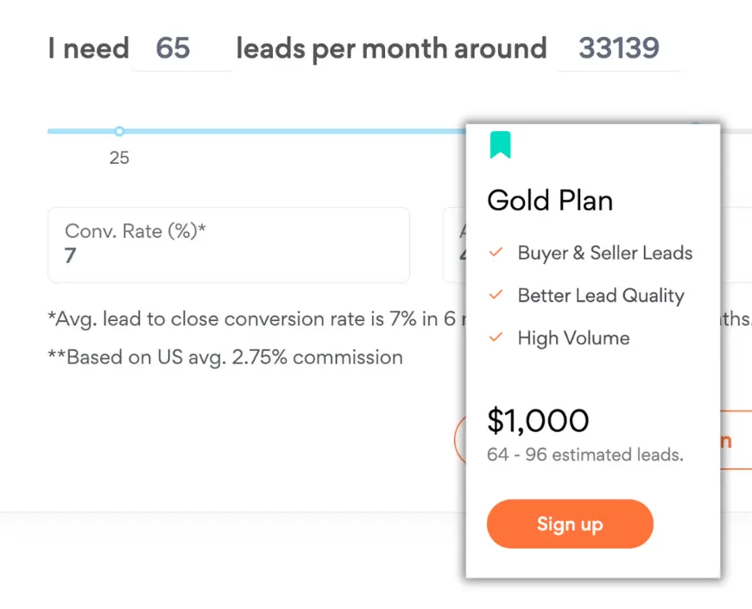Click the green bookmark icon on Gold Plan card
This screenshot has height=609, width=752.
point(500,145)
